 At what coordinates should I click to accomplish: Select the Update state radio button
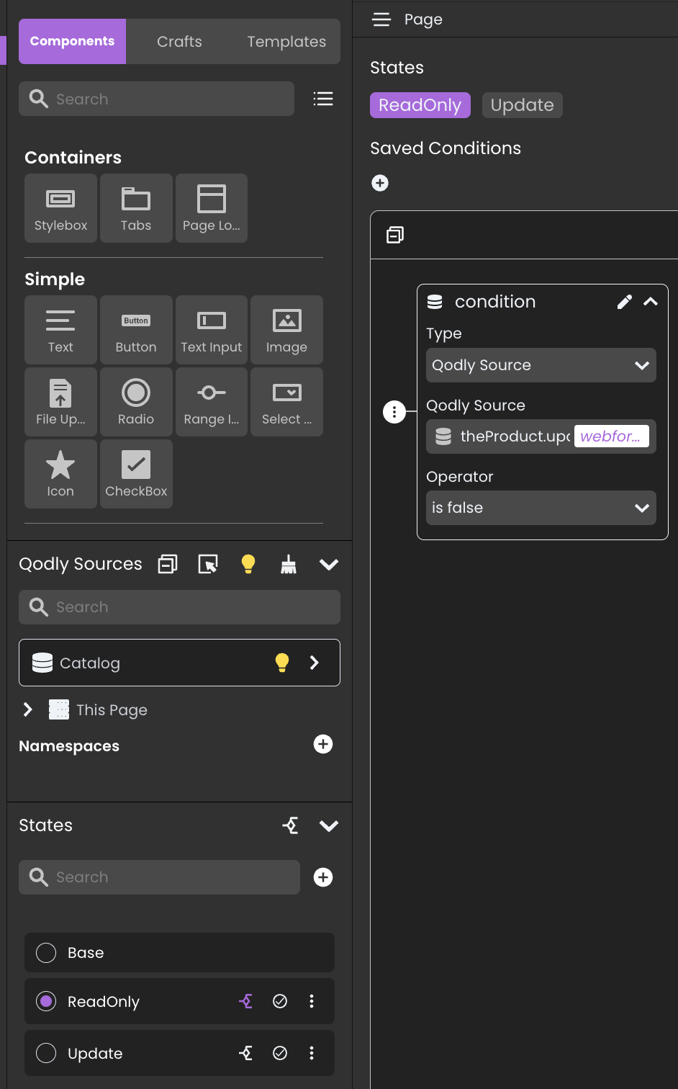pos(46,1053)
